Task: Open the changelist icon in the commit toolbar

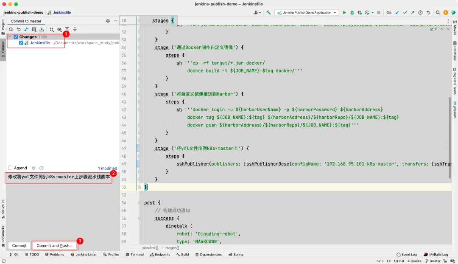Action: click(x=34, y=29)
